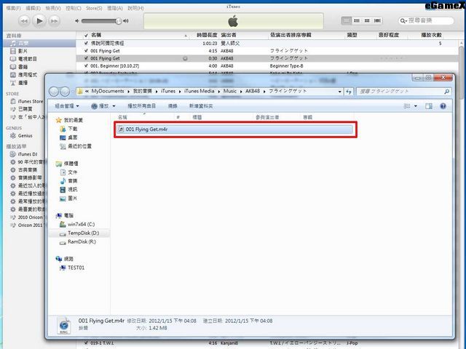This screenshot has width=466, height=349.
Task: Uncheck the 001. Beginner [10.10.27] song
Action: pos(86,65)
